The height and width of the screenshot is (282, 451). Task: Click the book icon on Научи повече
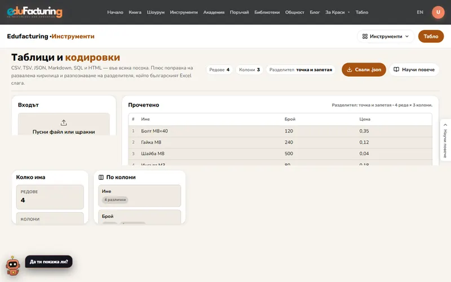point(396,69)
